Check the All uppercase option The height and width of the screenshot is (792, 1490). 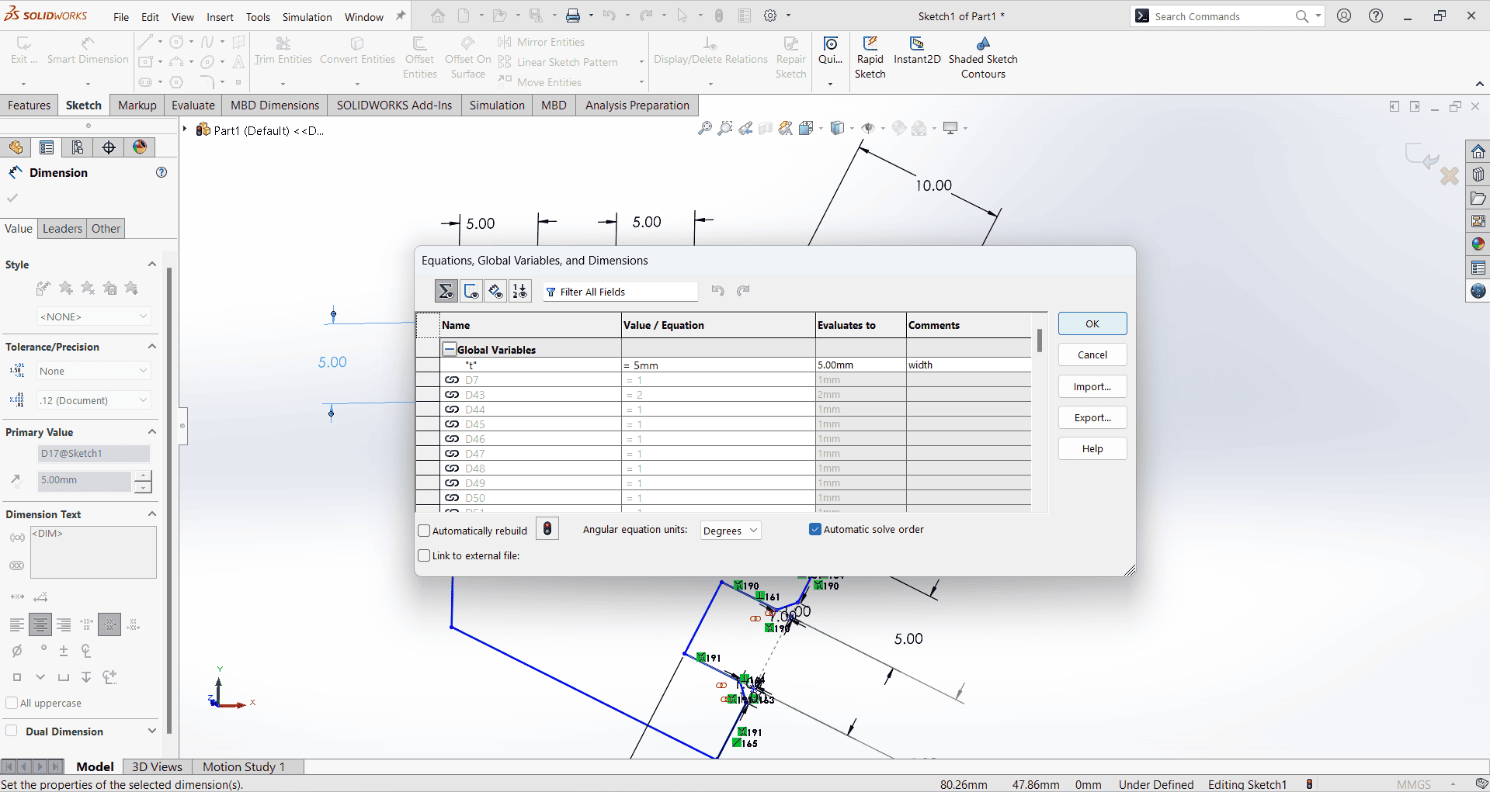point(12,703)
